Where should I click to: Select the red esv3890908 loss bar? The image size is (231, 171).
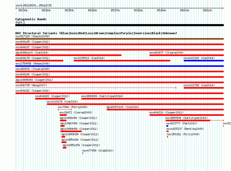pos(188,120)
